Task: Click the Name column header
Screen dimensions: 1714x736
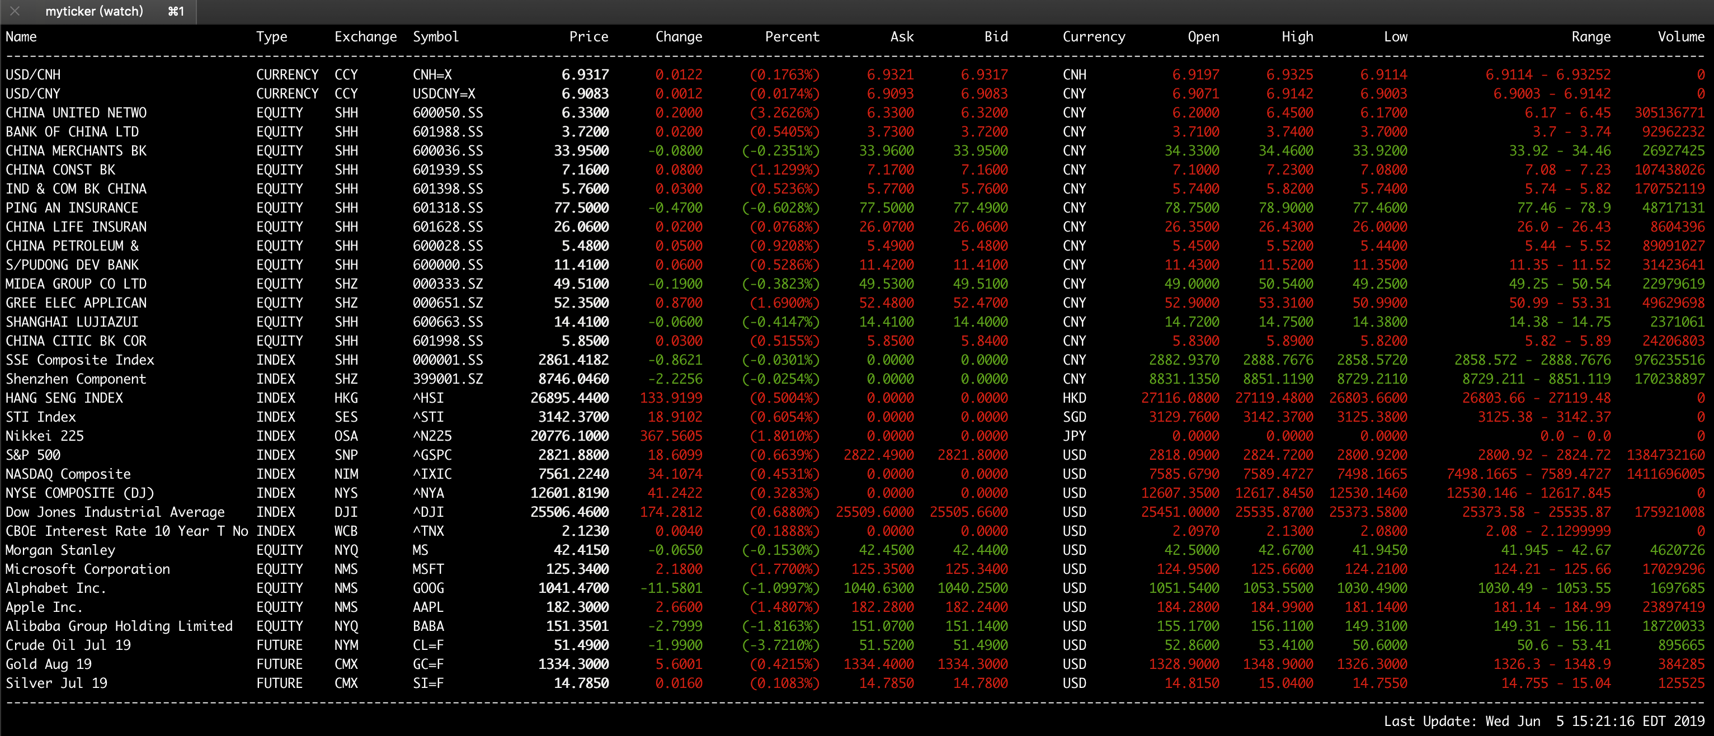Action: [21, 36]
